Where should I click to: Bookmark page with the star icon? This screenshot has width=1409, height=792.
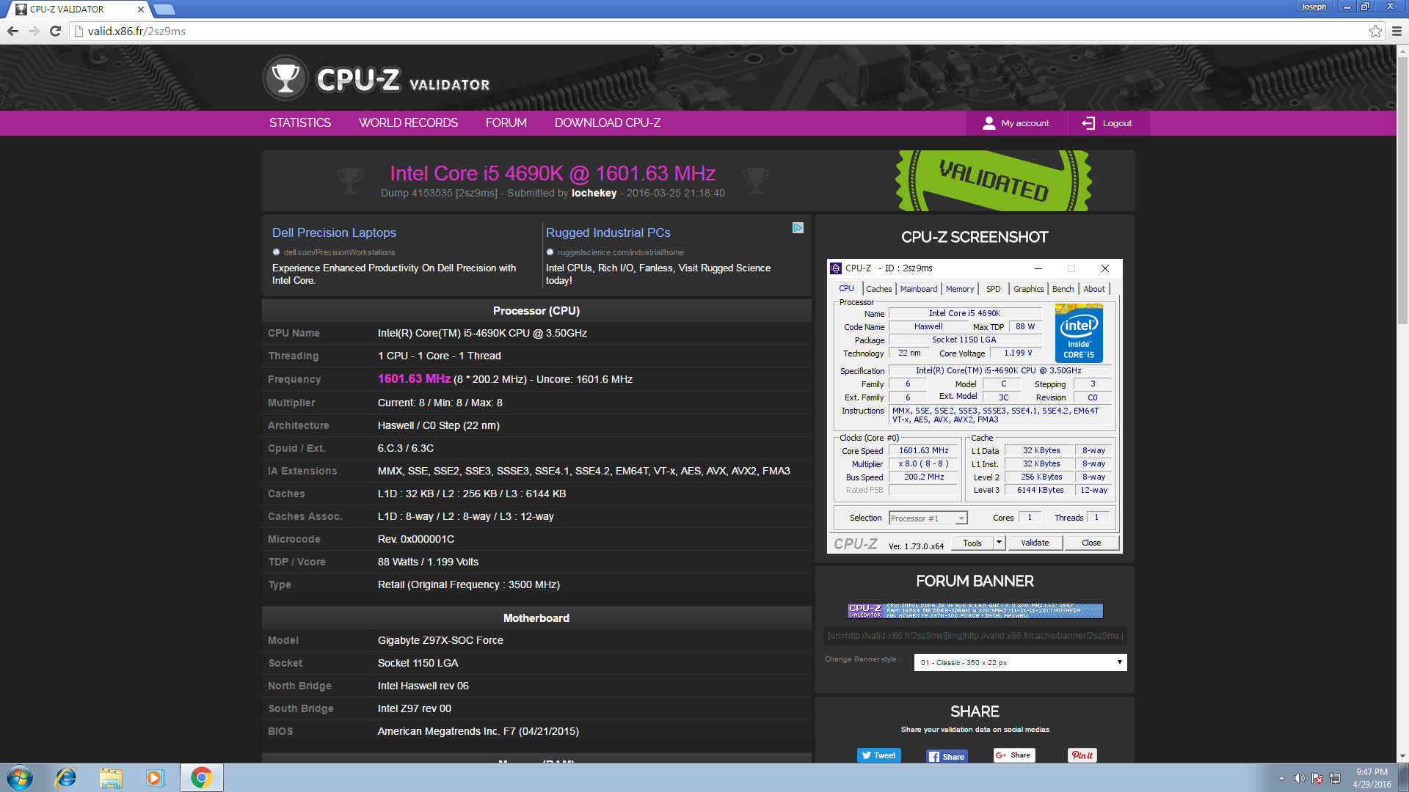point(1375,31)
